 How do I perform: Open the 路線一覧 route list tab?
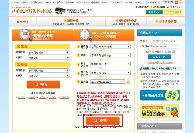(71, 22)
